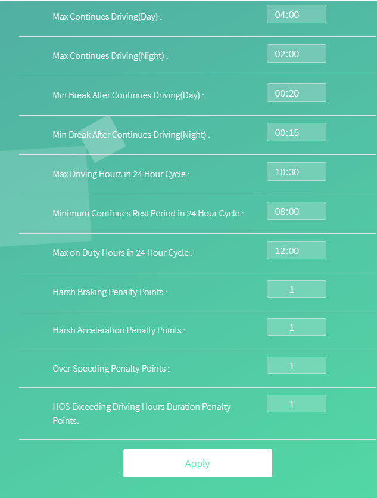Image resolution: width=377 pixels, height=498 pixels.
Task: Select the Harsh Acceleration Penalty Points field
Action: [296, 327]
